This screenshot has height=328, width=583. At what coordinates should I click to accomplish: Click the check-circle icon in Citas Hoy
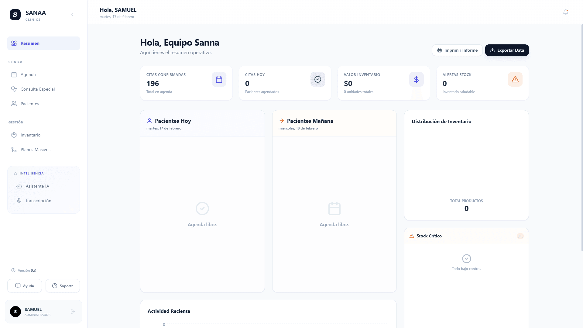coord(317,79)
